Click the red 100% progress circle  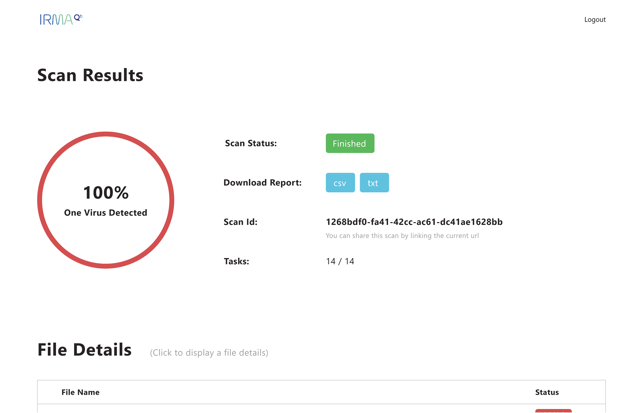[x=106, y=200]
